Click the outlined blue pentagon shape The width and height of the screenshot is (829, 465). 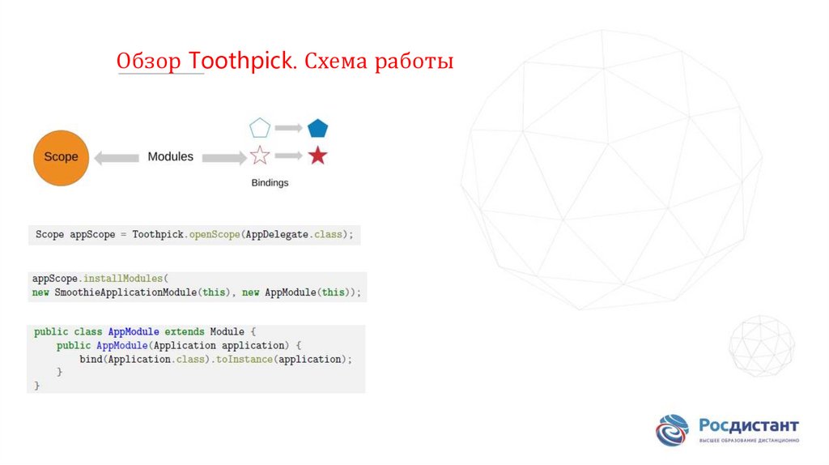point(260,128)
